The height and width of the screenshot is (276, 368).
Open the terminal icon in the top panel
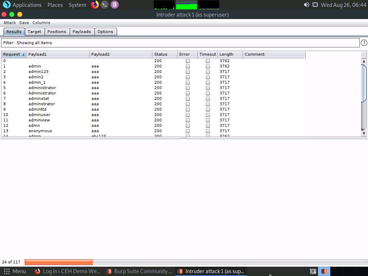tap(104, 5)
